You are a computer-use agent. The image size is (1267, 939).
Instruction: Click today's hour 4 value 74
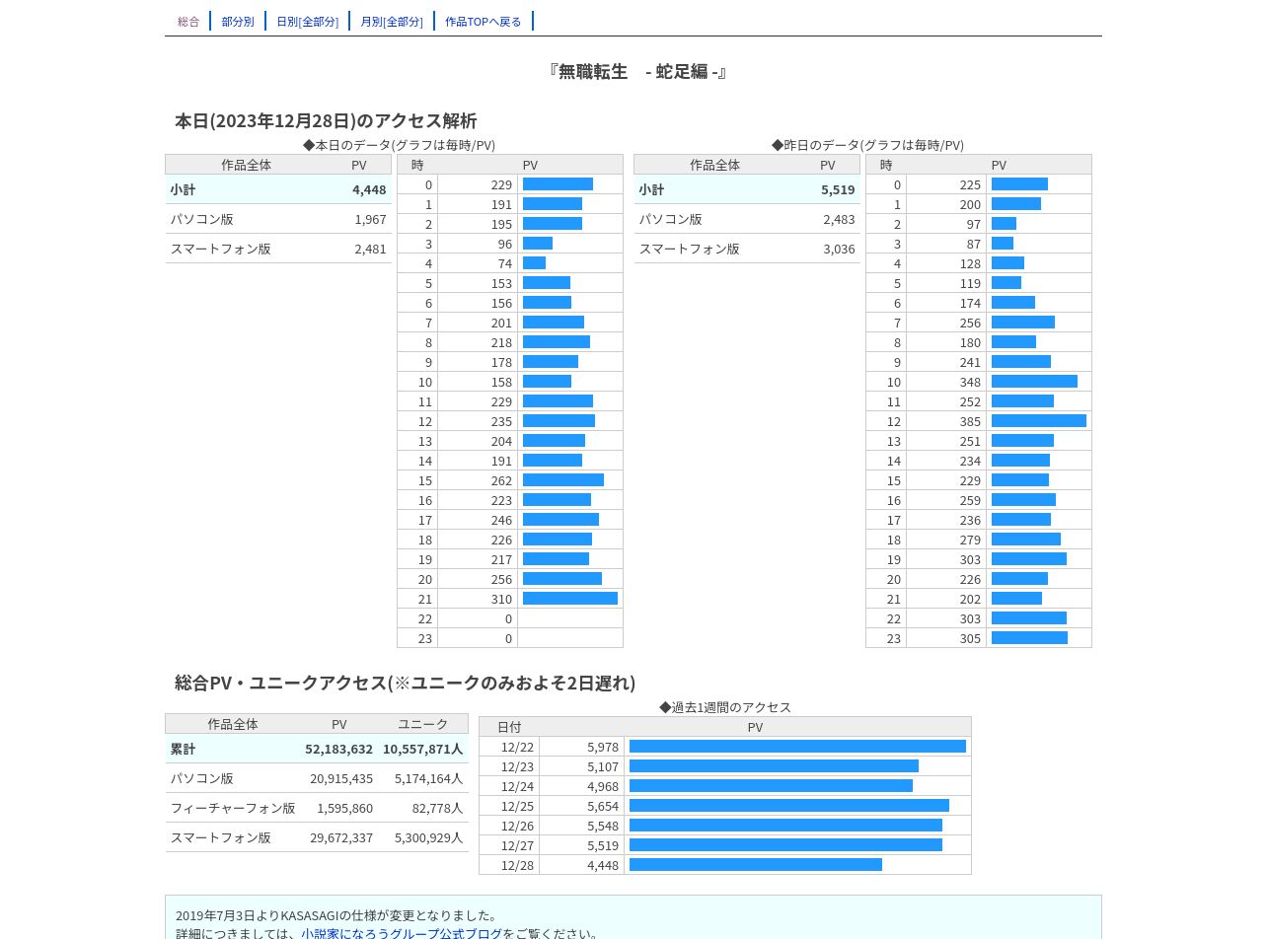click(505, 263)
